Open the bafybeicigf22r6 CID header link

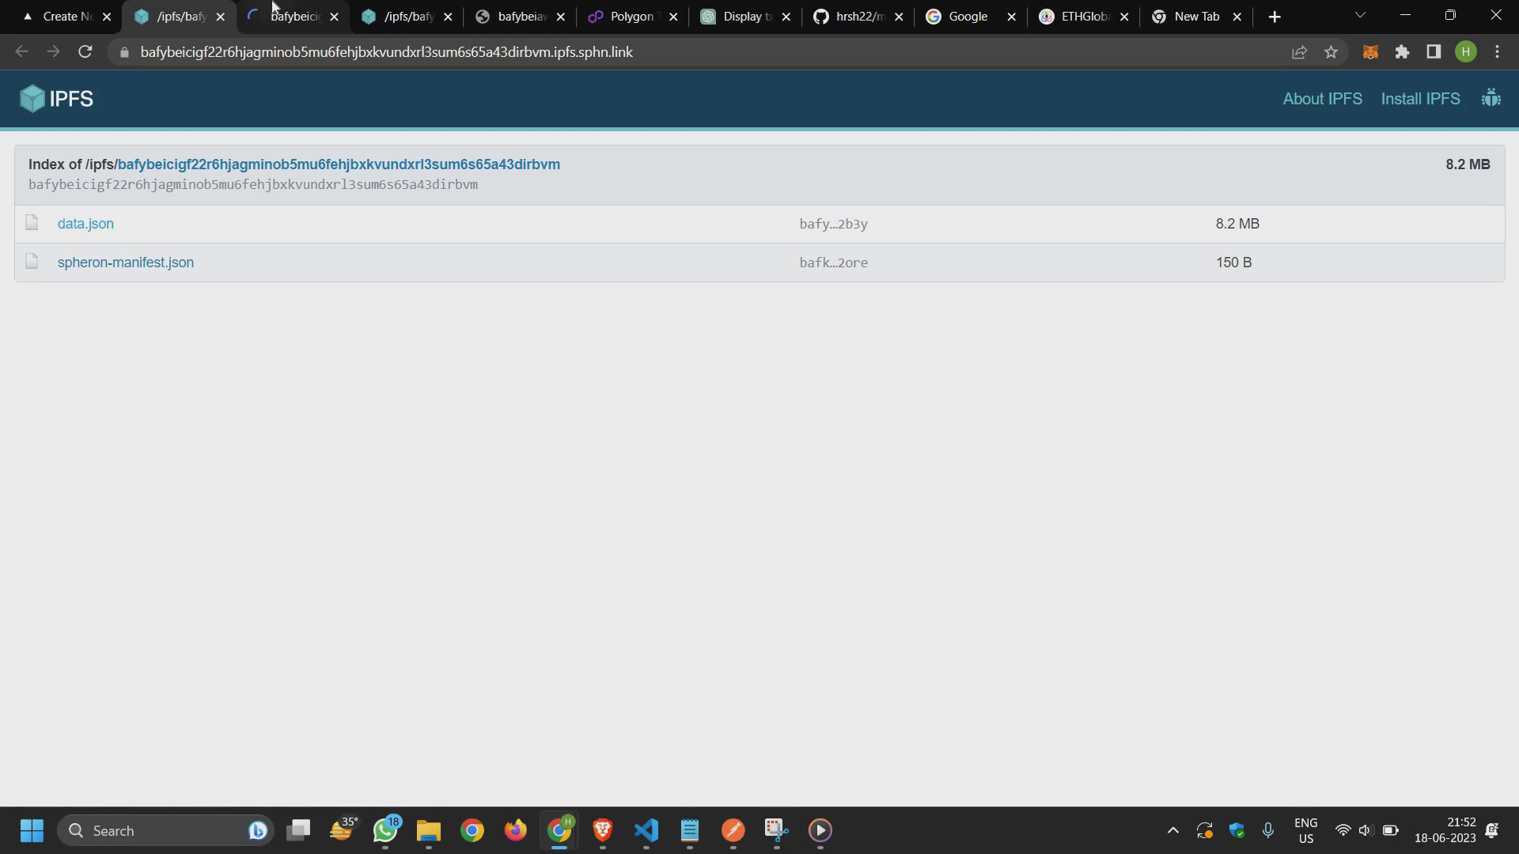(339, 164)
